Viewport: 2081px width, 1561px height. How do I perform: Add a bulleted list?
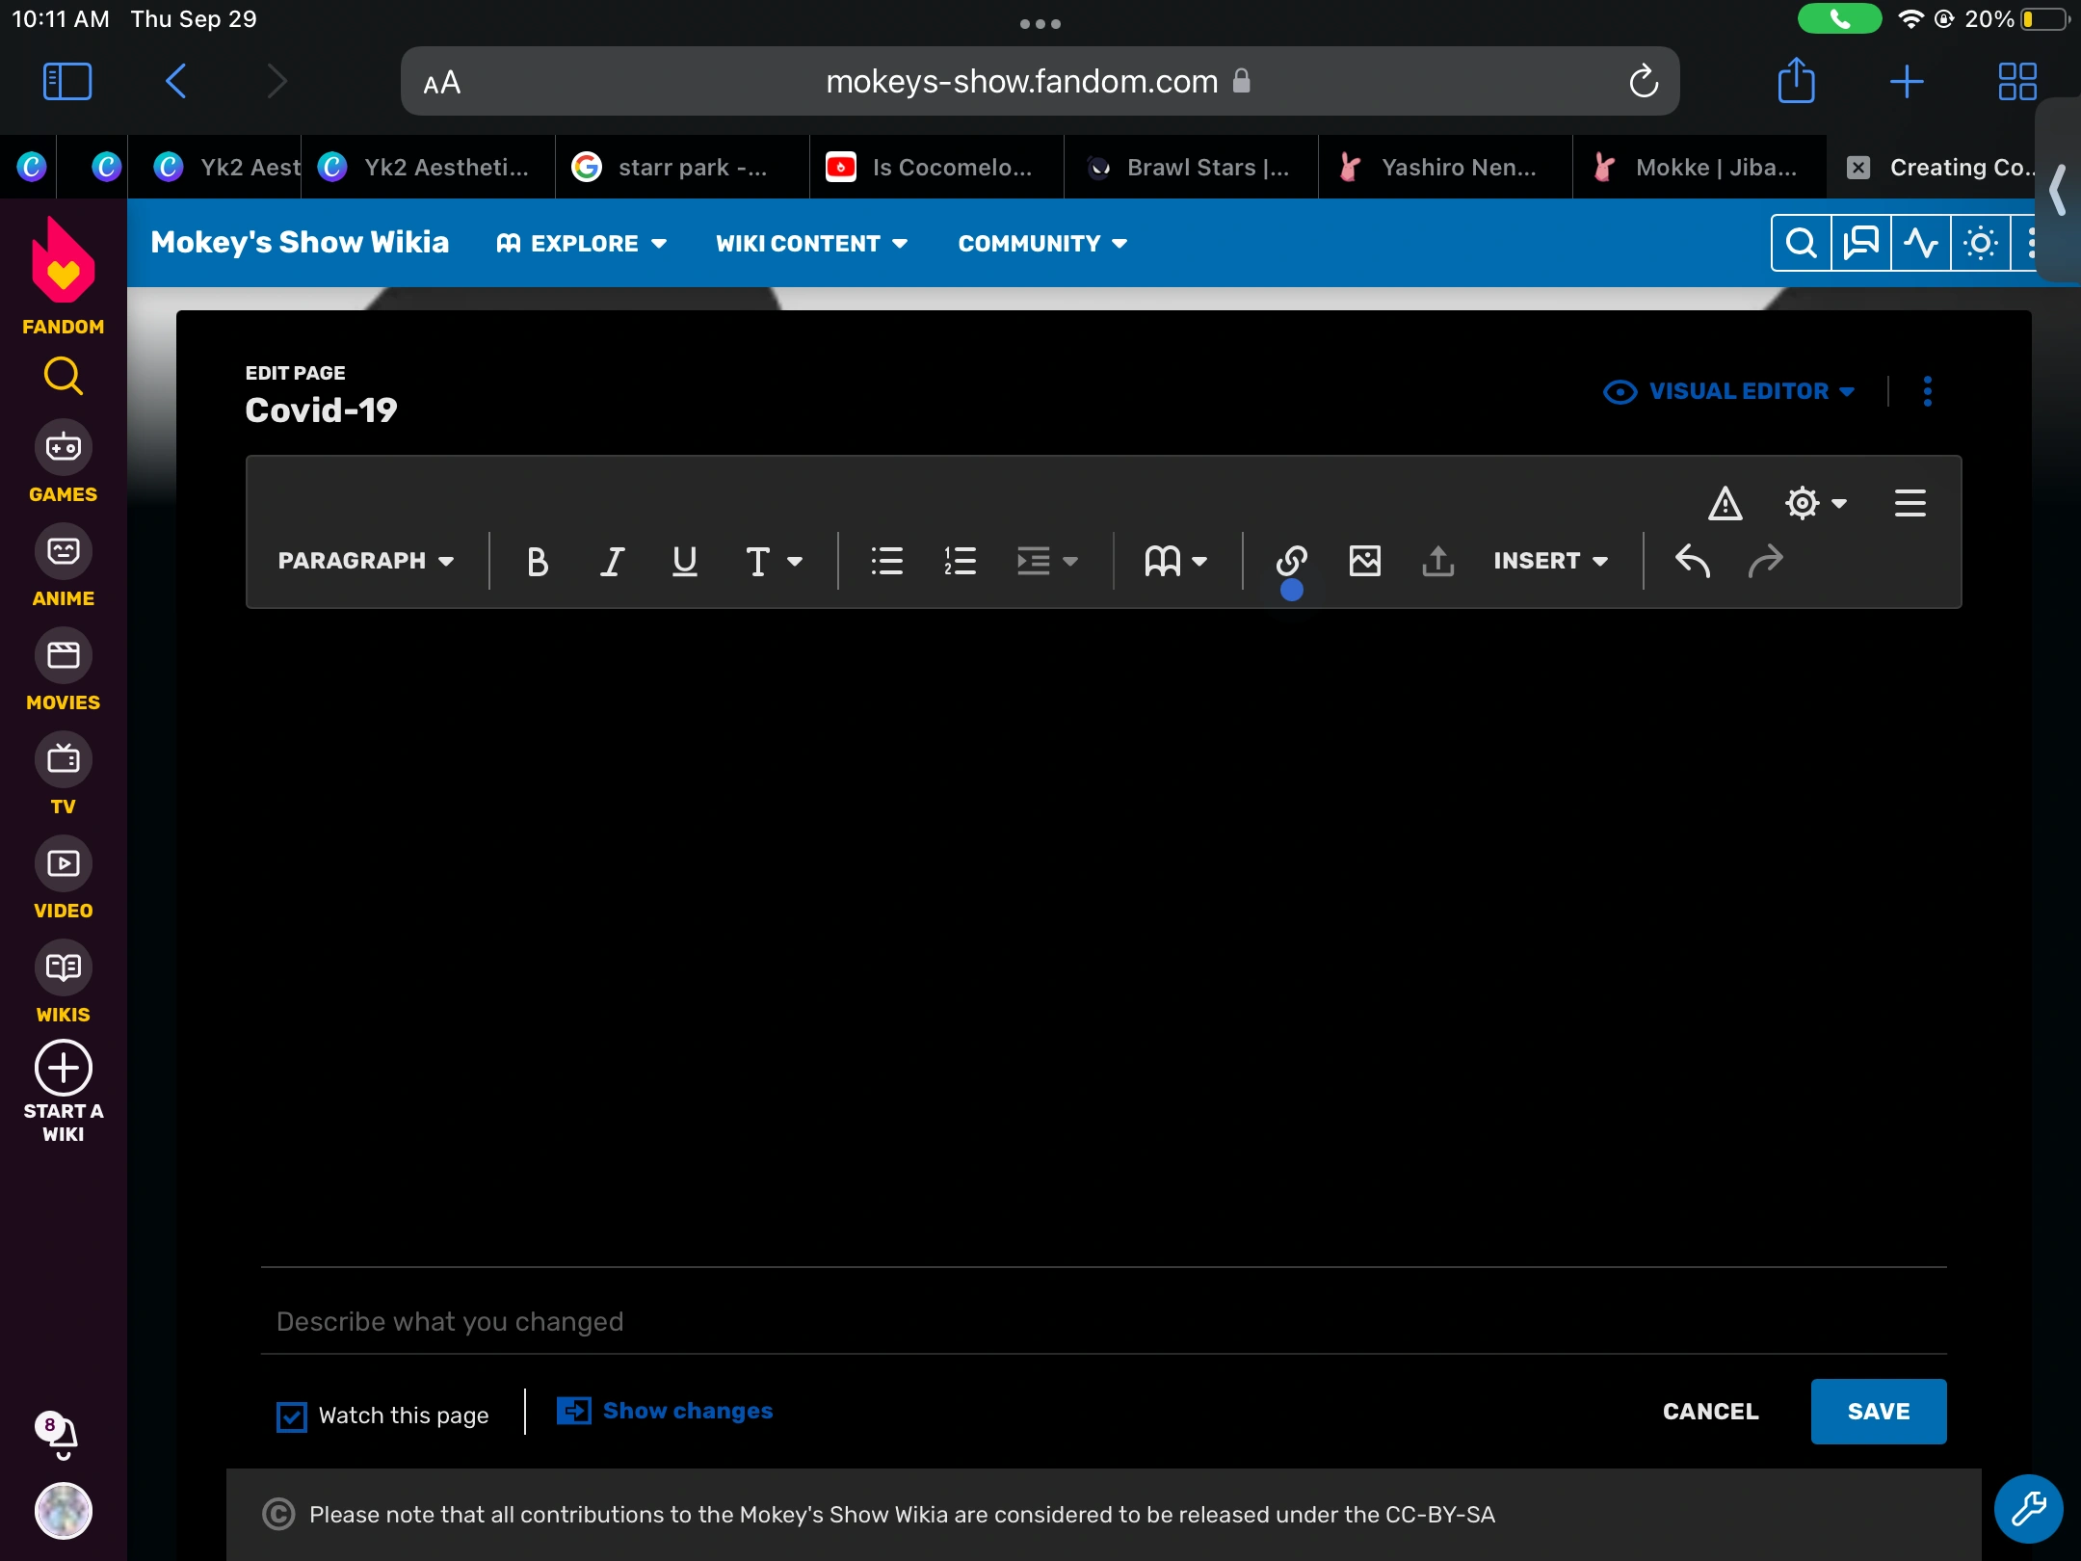tap(886, 561)
